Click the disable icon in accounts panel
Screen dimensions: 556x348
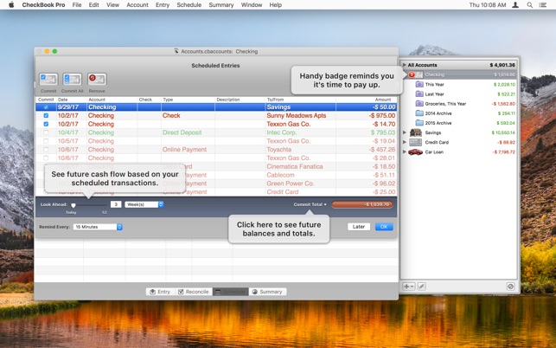coord(511,287)
